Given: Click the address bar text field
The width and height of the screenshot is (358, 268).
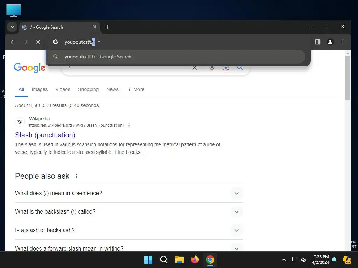Looking at the screenshot, I should tap(178, 42).
